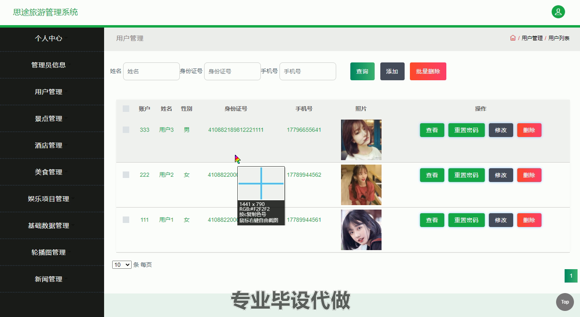The image size is (580, 317).
Task: Open the user profile avatar icon
Action: coord(558,12)
